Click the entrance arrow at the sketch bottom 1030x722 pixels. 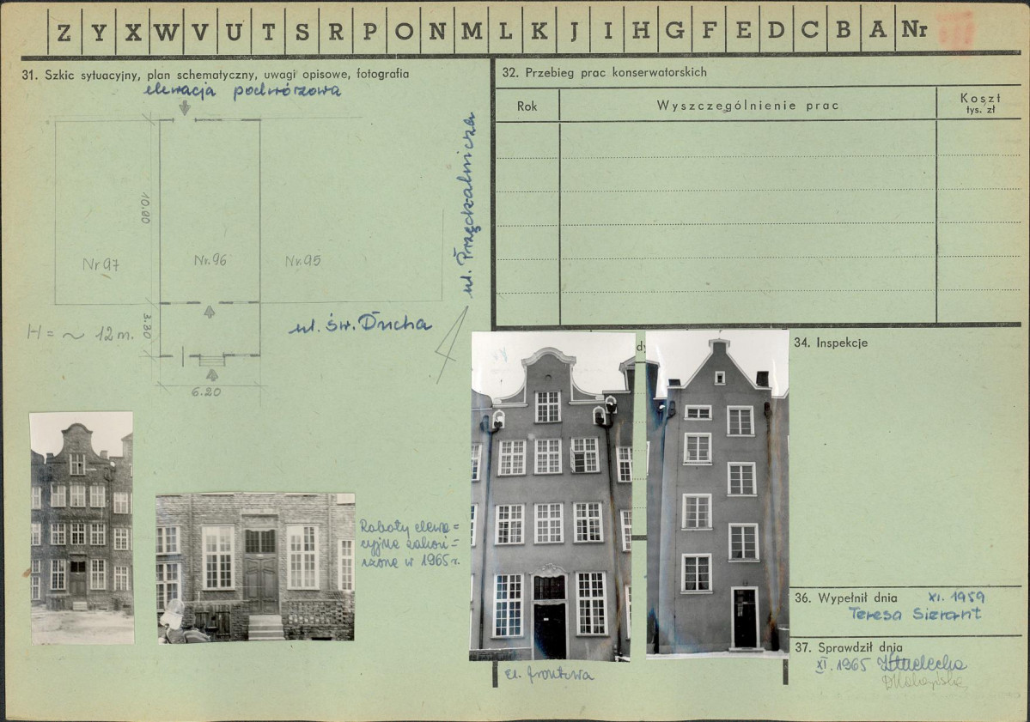[x=211, y=374]
